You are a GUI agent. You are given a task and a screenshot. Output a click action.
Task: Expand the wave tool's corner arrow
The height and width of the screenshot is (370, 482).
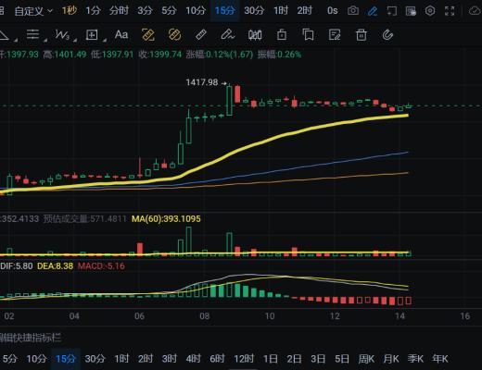(x=75, y=40)
